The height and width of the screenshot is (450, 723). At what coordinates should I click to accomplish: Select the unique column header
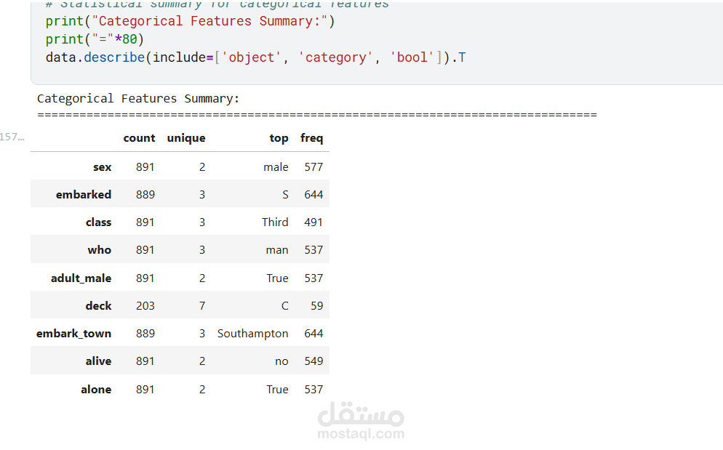click(186, 138)
